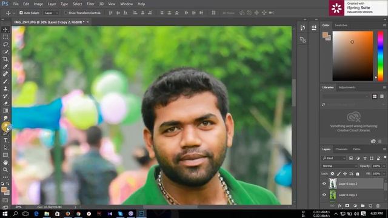Click the add layer style fx icon

[x=339, y=206]
